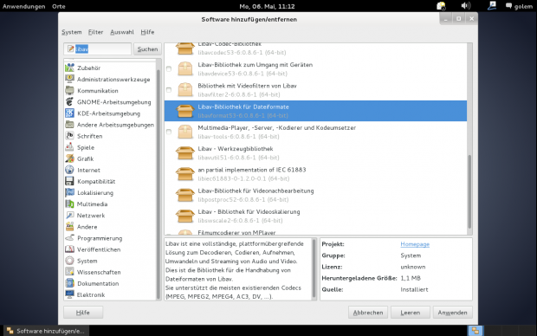Open GNOME-Arbeitsumgebung category icon
Viewport: 537px width, 336px height.
(x=69, y=101)
